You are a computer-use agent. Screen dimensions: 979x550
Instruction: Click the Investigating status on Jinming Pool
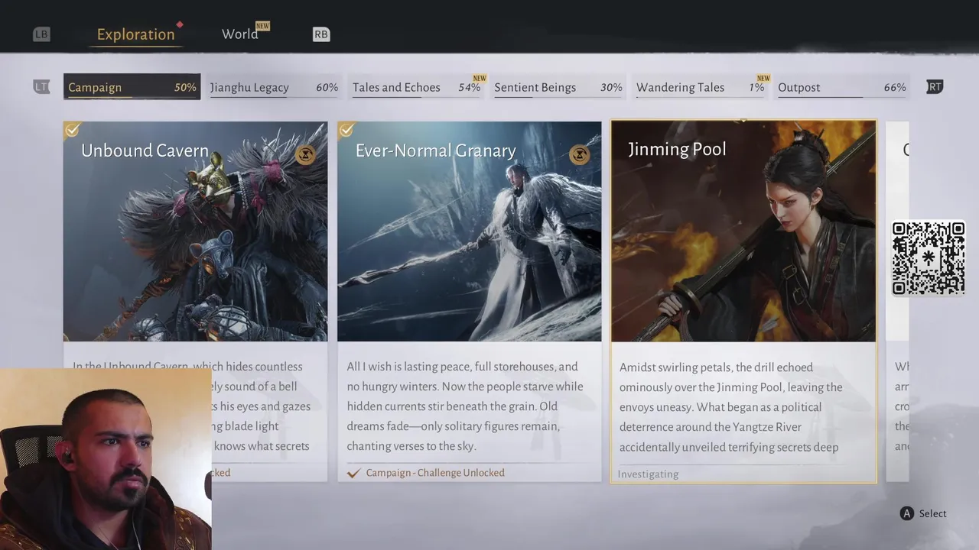point(648,474)
